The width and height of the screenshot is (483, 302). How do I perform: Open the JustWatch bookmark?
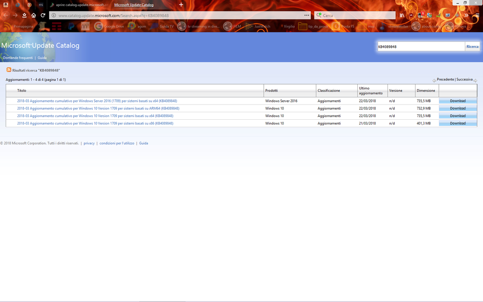click(x=258, y=26)
